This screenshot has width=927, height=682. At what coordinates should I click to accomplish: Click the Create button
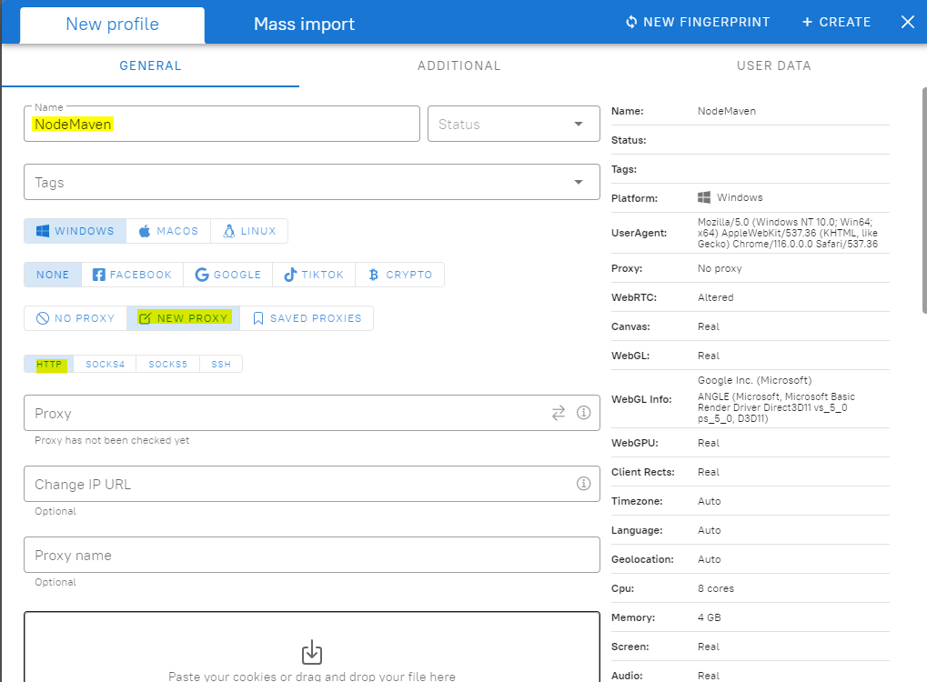coord(836,22)
